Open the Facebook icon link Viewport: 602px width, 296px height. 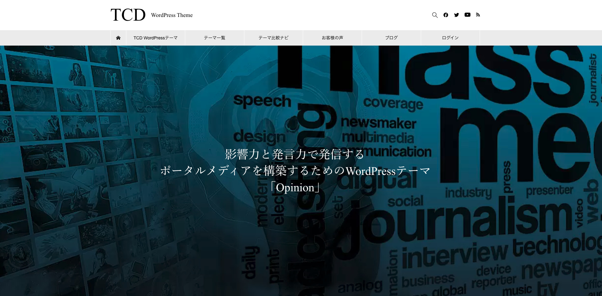446,15
